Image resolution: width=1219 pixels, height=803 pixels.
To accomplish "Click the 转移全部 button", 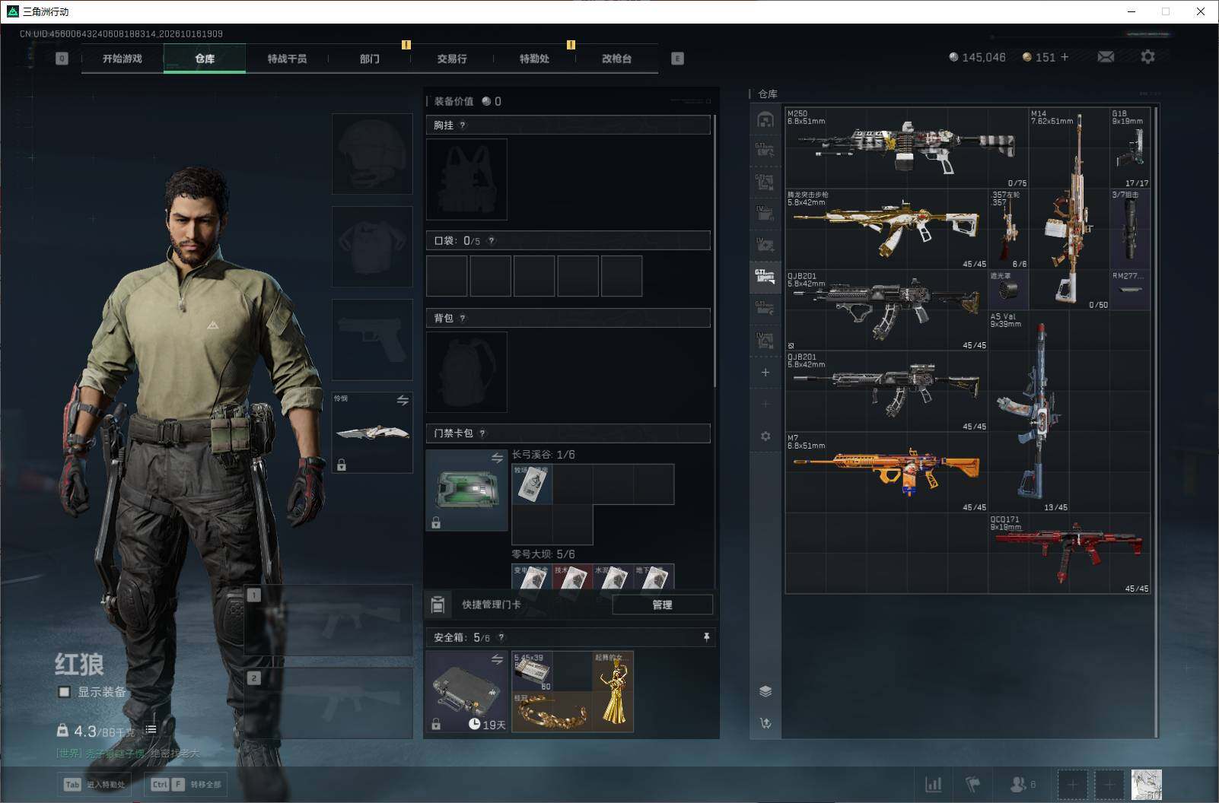I will 186,785.
